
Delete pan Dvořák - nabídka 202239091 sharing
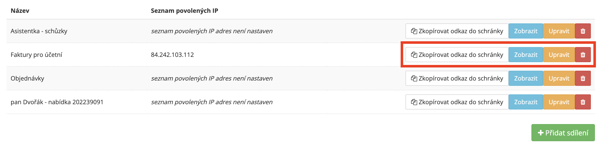pyautogui.click(x=583, y=102)
